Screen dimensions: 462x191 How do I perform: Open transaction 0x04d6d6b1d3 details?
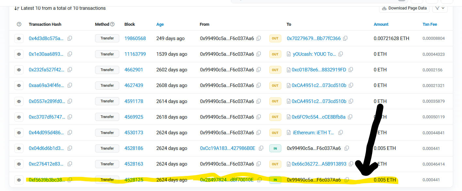[x=46, y=148]
